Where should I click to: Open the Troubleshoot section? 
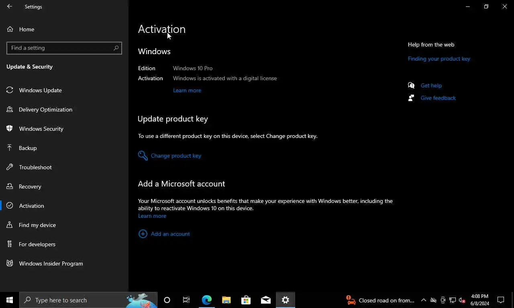(64, 167)
